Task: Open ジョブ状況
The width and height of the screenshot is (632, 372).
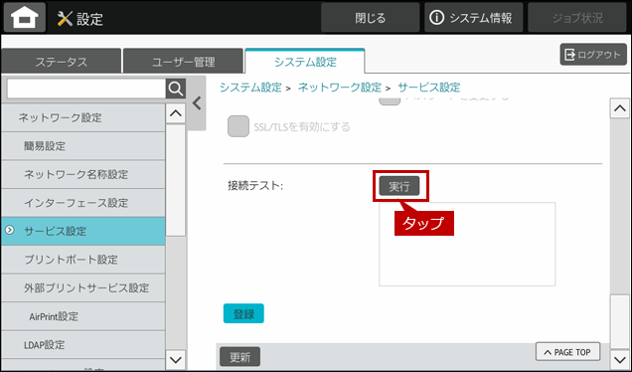Action: pos(577,18)
